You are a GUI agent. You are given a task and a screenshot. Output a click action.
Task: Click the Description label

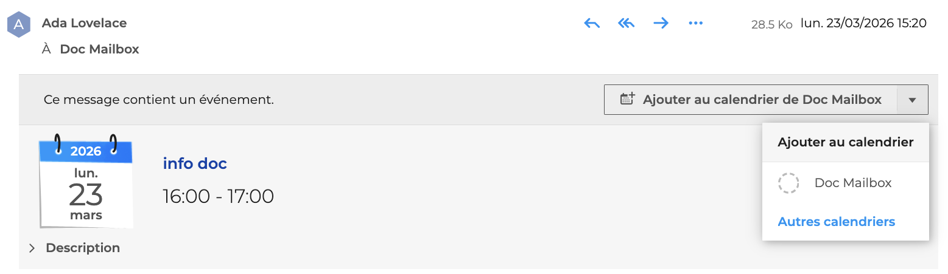tap(83, 248)
